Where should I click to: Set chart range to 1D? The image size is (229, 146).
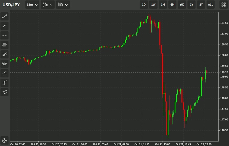[x=144, y=5]
